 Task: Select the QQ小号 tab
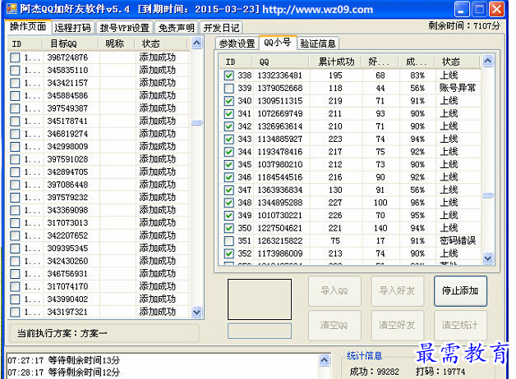pos(278,43)
